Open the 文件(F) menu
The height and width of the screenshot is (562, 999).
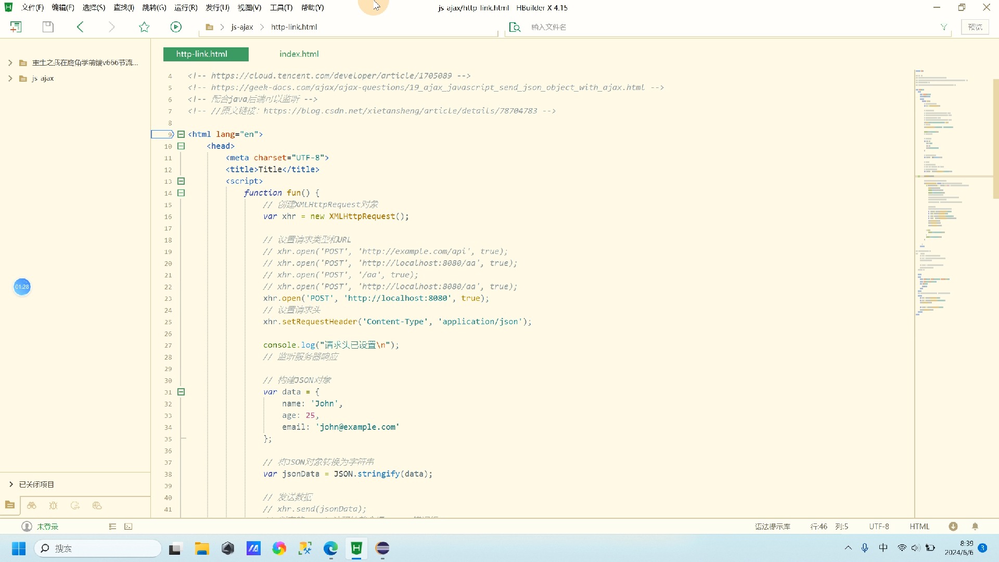coord(32,8)
